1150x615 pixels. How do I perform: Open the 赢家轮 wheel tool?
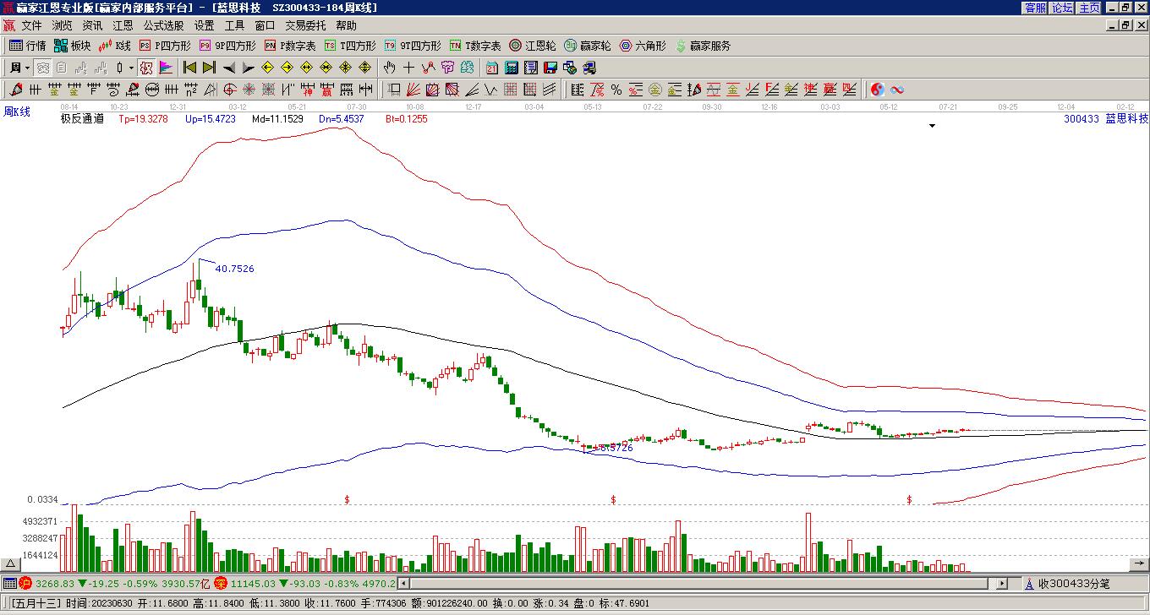click(588, 46)
